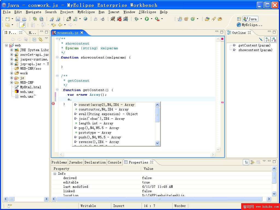Viewport: 280px width, 210px height.
Task: Click the Print icon in toolbar
Action: pos(24,19)
